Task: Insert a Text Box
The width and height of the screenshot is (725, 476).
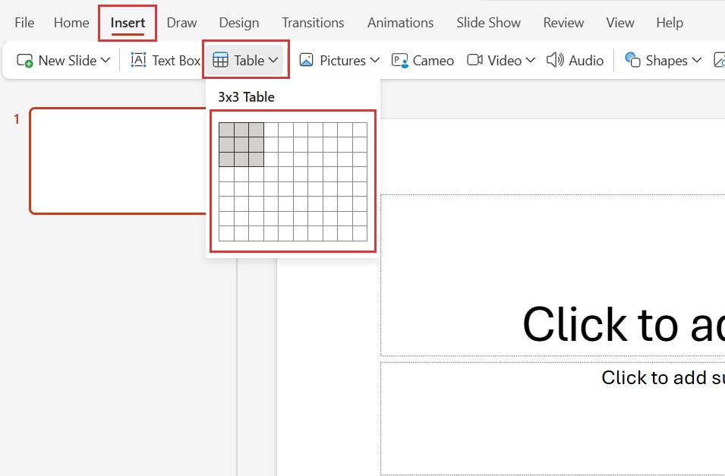Action: click(165, 61)
